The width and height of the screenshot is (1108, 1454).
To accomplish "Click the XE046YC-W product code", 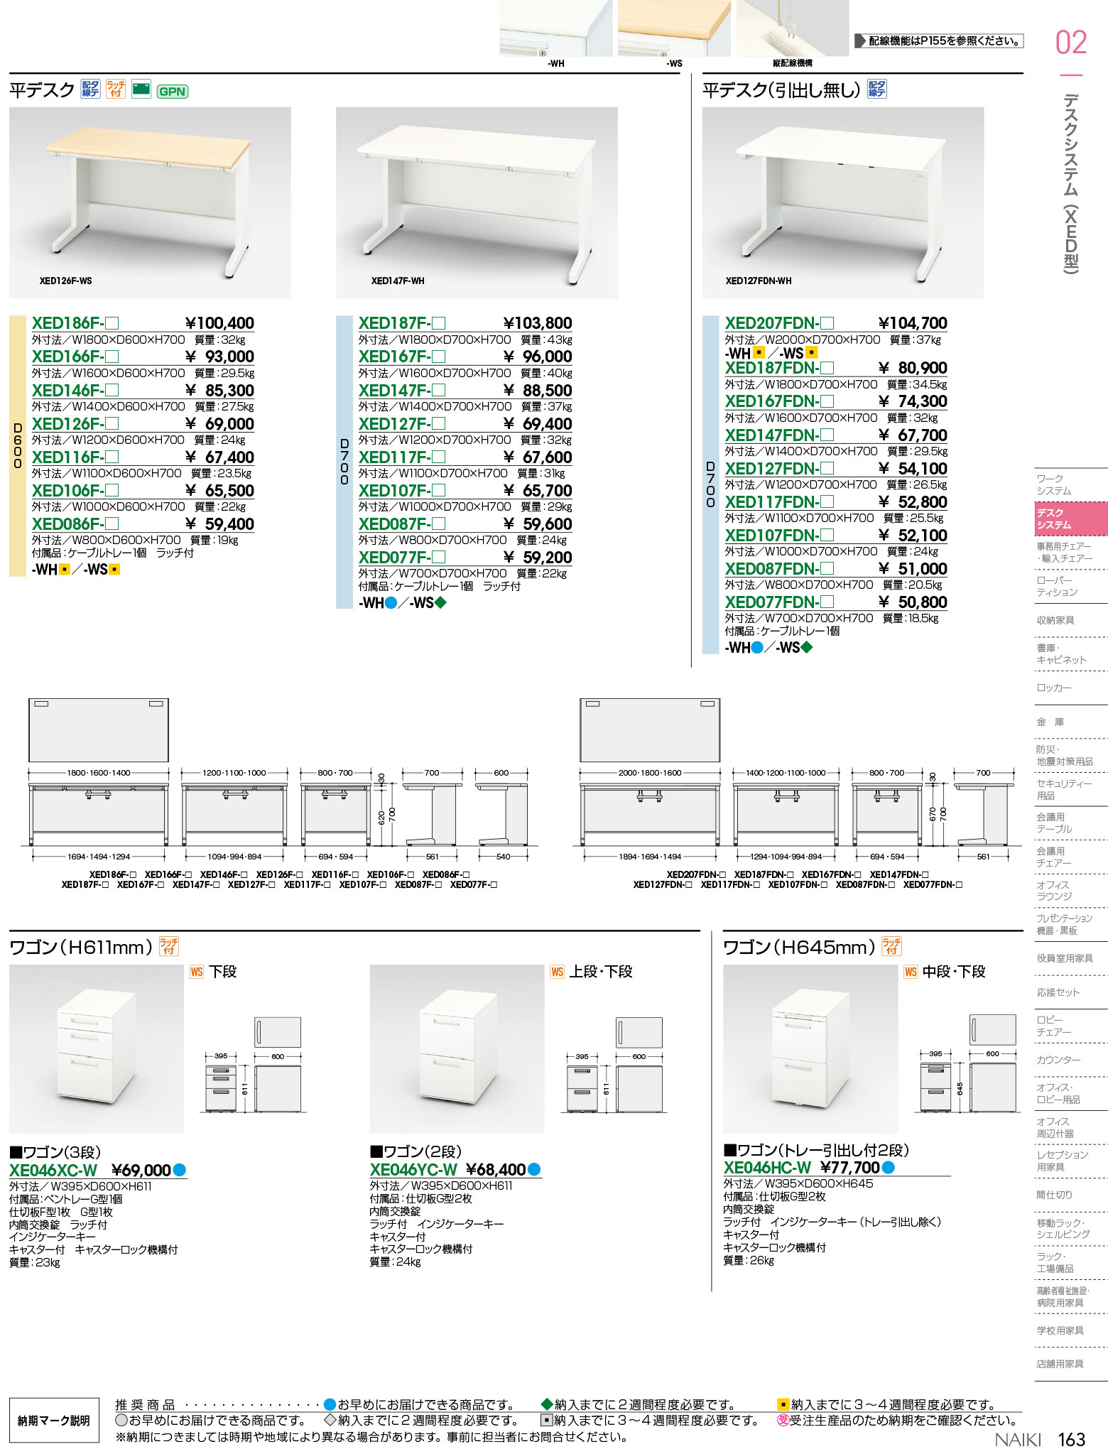I will [413, 1170].
